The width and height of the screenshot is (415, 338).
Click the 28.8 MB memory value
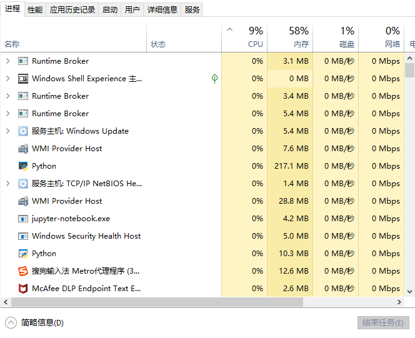(x=294, y=201)
